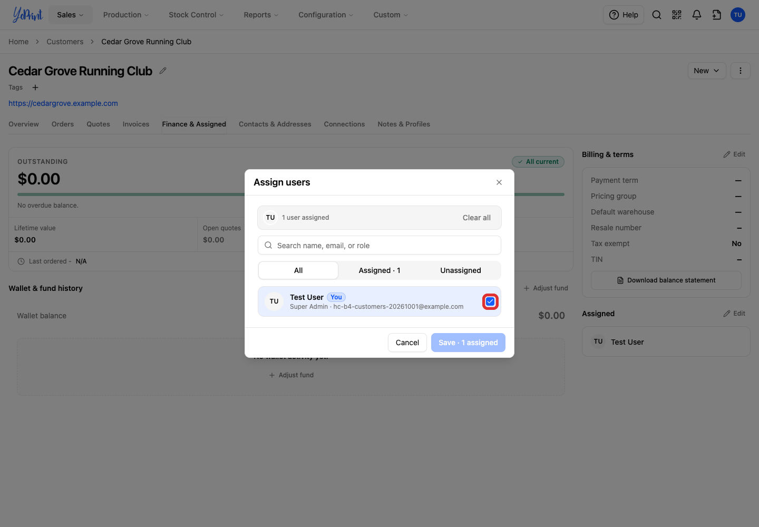Click Adjust fund beside Wallet history header
759x527 pixels.
pyautogui.click(x=546, y=288)
